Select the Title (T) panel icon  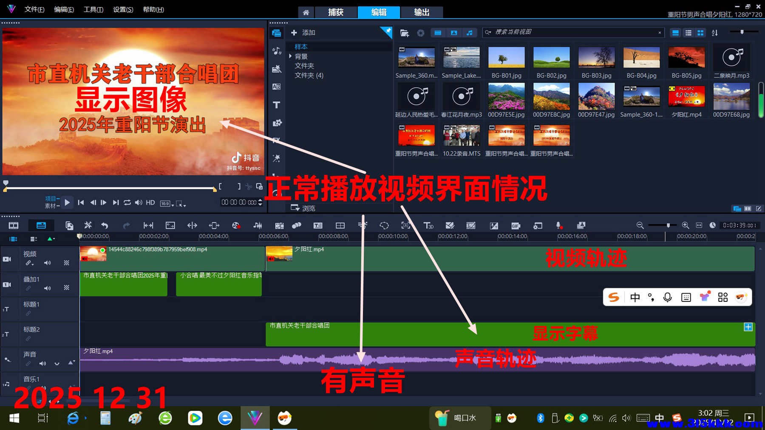point(277,105)
